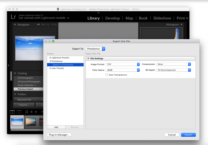208x145 pixels.
Task: Select the sunset beach filmstrip thumbnail
Action: click(31, 122)
